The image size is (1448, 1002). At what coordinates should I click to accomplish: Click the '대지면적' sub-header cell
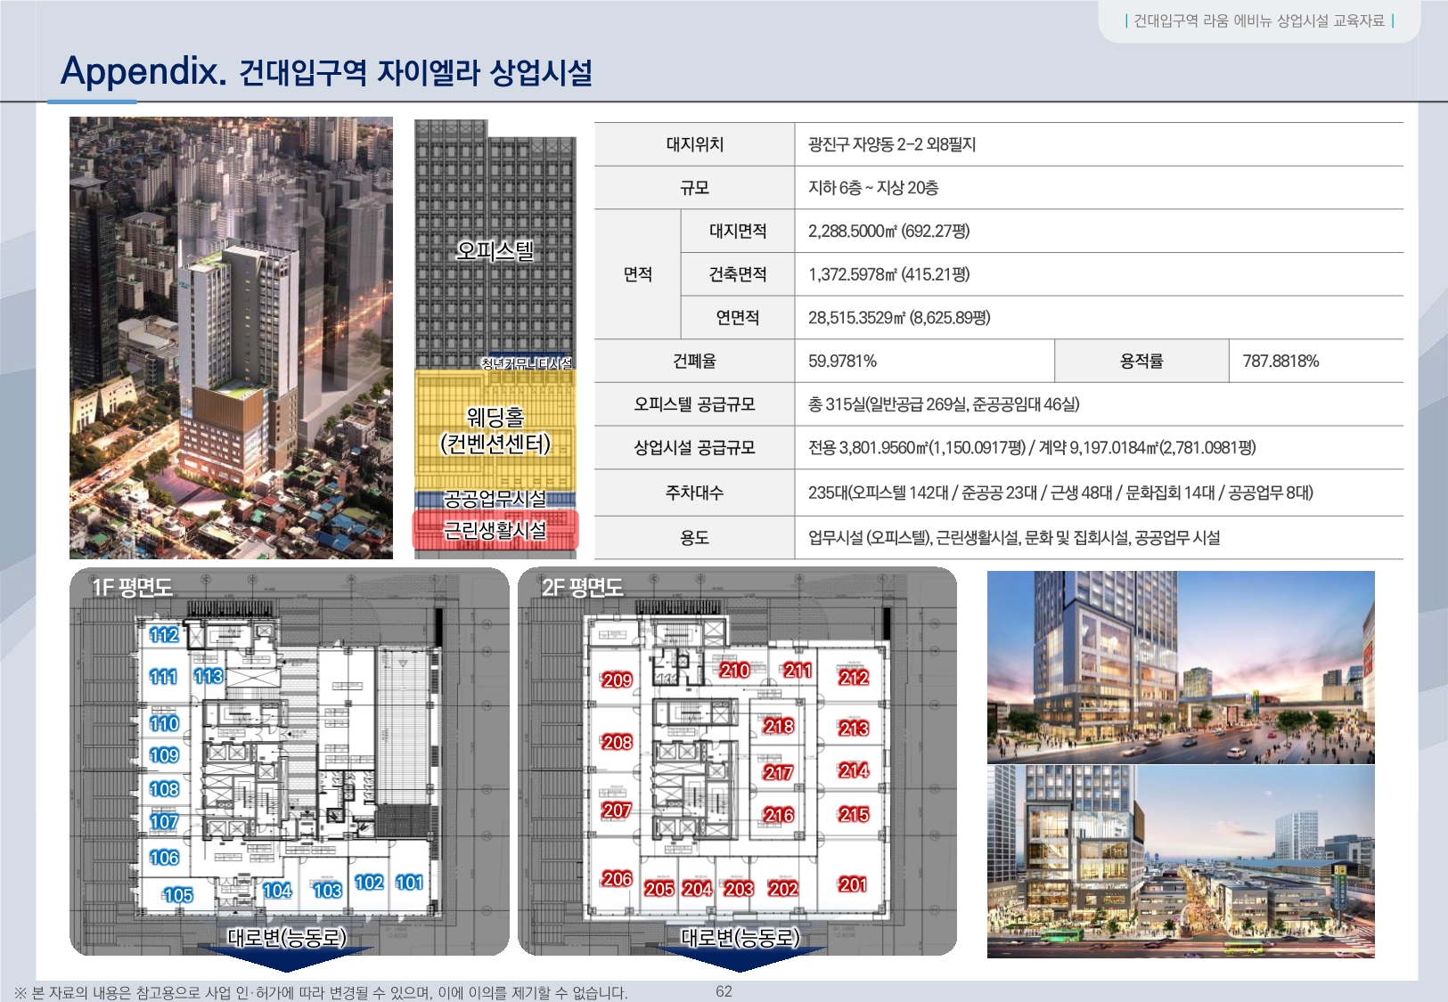(738, 231)
